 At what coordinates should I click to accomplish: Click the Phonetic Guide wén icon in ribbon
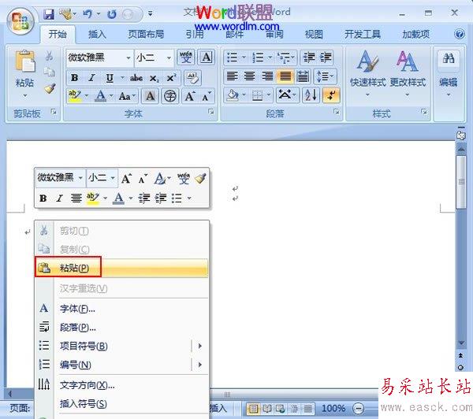click(186, 57)
